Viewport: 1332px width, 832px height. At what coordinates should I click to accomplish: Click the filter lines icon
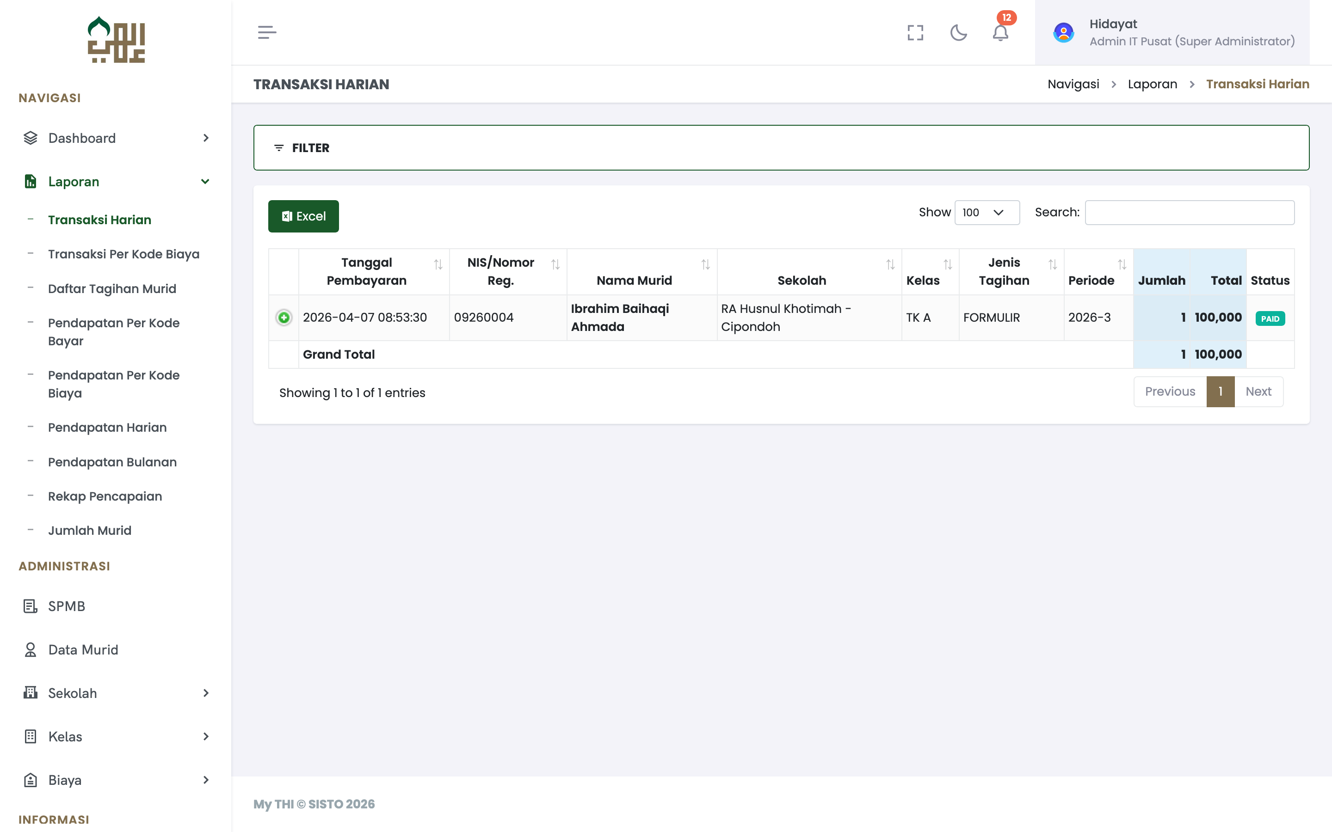pos(279,148)
